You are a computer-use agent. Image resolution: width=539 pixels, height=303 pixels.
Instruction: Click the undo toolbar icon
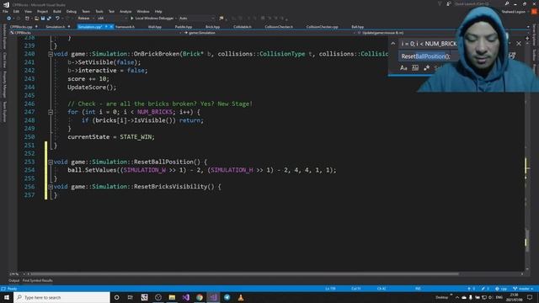click(57, 19)
